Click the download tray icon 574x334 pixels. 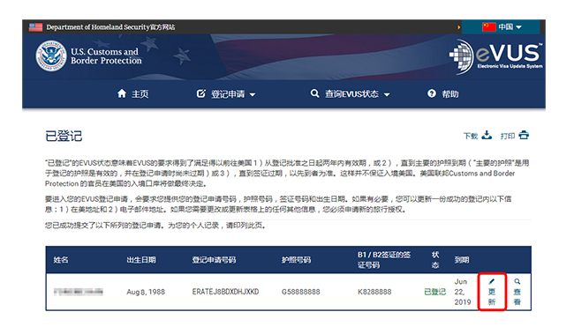click(x=487, y=135)
